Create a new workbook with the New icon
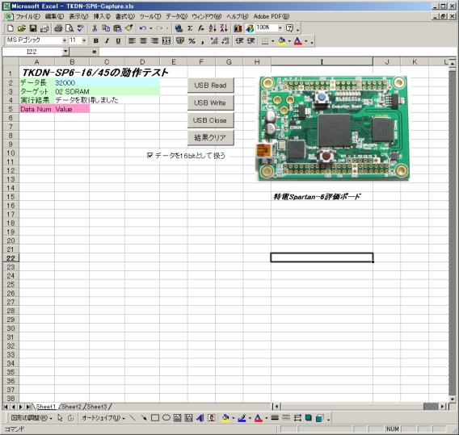The width and height of the screenshot is (459, 435). pyautogui.click(x=11, y=28)
